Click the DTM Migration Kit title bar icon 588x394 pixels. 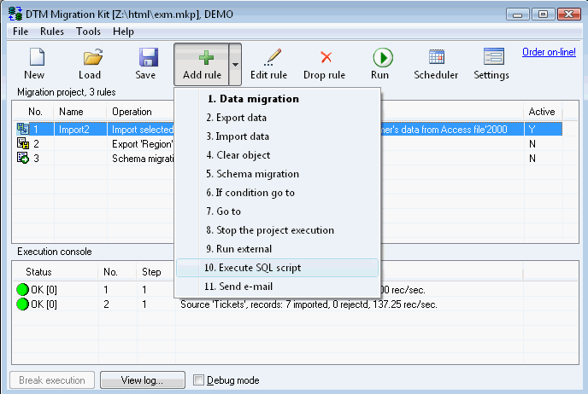click(x=15, y=14)
